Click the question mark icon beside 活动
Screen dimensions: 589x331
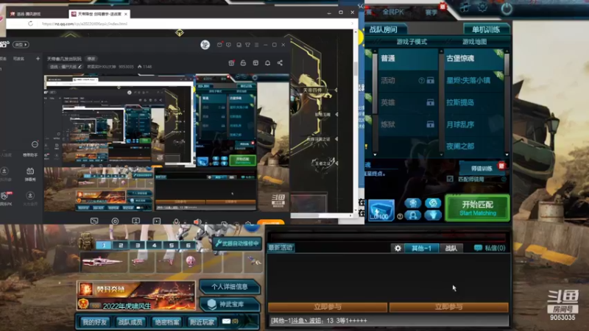[x=421, y=81]
